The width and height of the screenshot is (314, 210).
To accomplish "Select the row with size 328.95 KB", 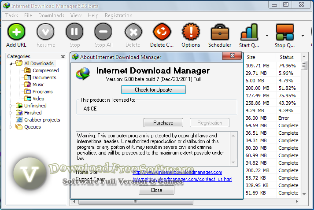I will pos(272,185).
